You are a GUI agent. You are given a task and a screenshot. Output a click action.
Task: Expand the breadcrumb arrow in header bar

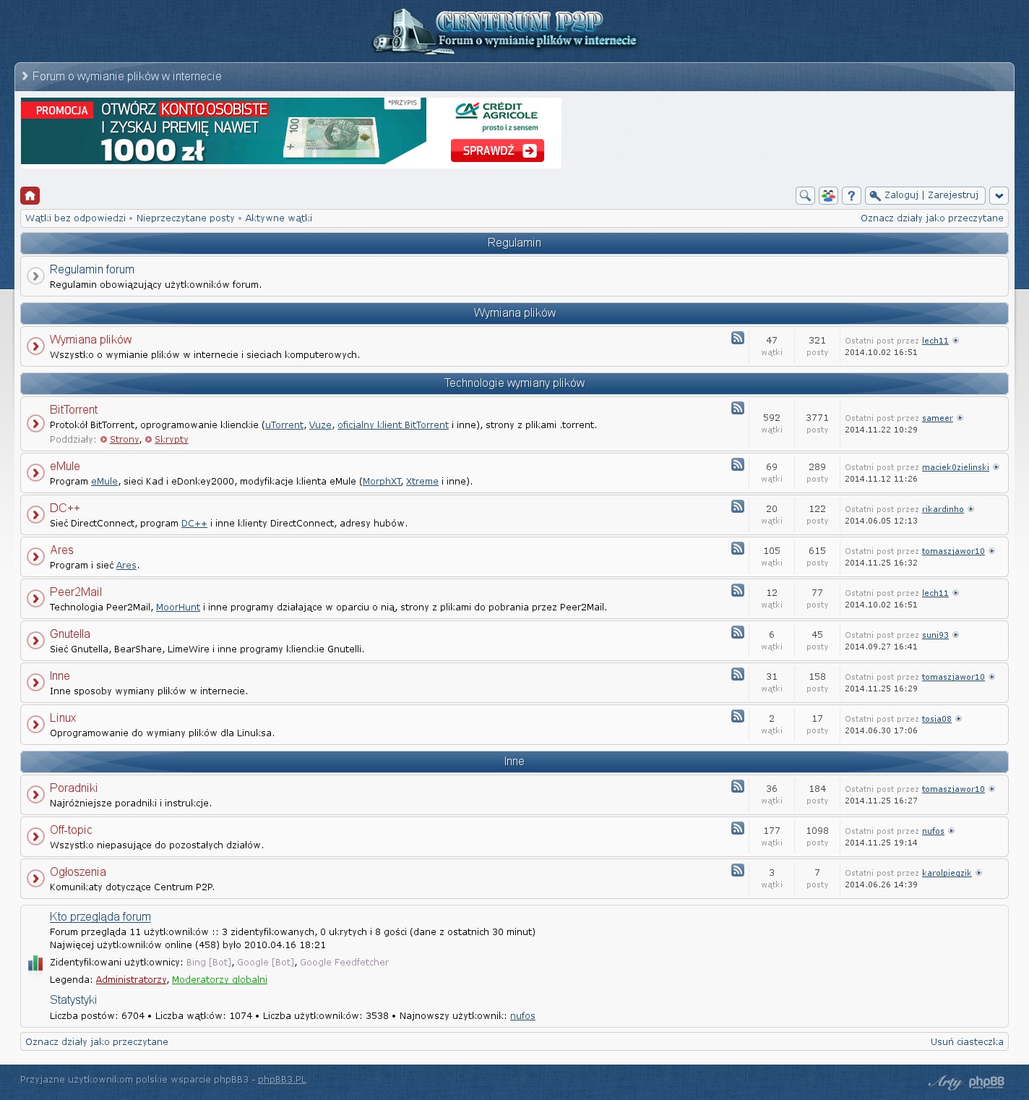(x=25, y=76)
